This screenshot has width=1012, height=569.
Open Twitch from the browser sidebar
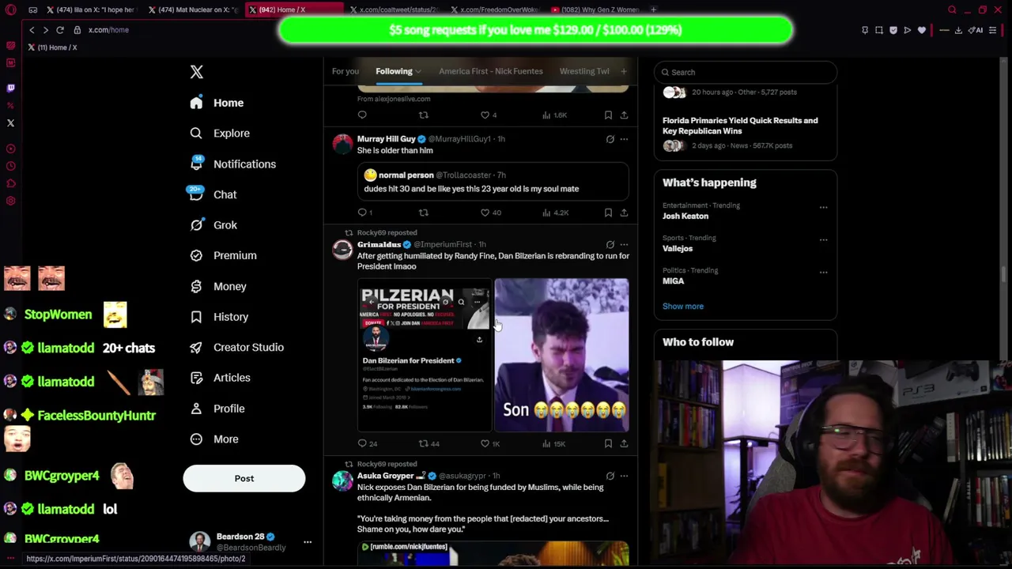[10, 88]
